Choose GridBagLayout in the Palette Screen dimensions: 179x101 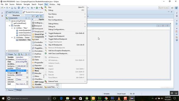pyautogui.click(x=38, y=23)
